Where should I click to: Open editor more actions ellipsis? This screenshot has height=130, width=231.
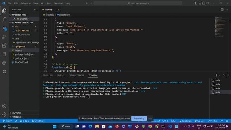(x=227, y=10)
